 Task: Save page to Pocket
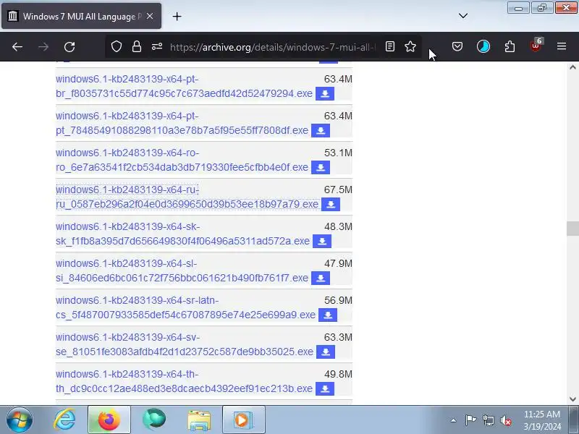[x=457, y=46]
